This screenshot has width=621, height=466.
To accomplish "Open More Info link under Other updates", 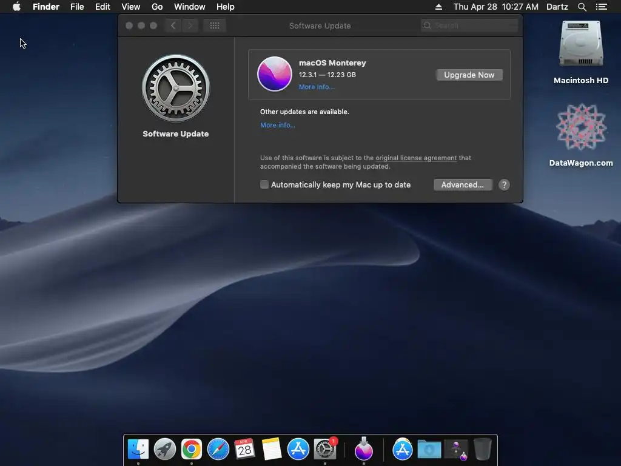I will coord(277,125).
